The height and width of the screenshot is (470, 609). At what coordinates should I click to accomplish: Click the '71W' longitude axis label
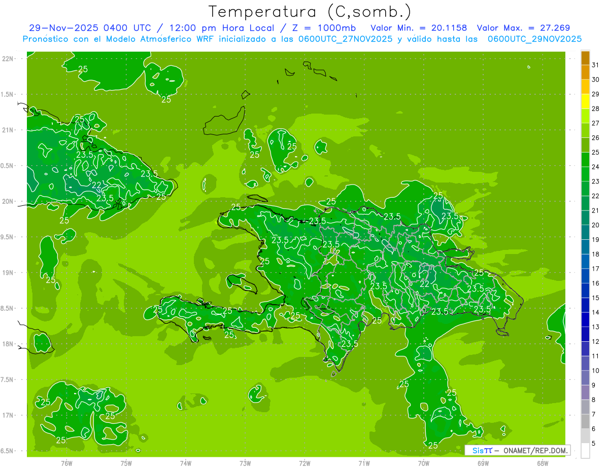coord(364,463)
